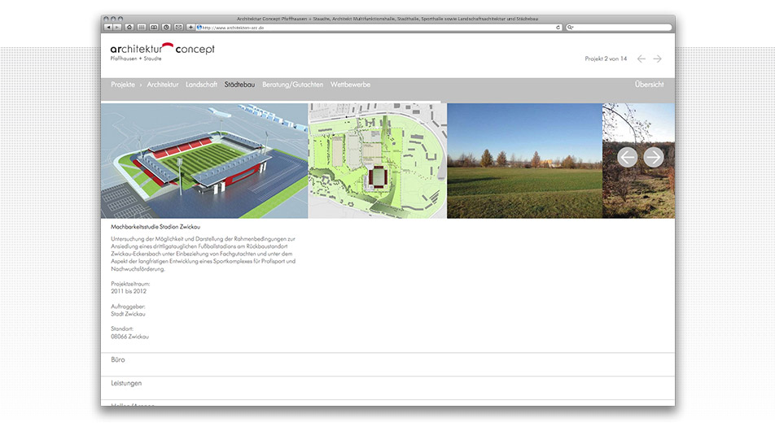The image size is (775, 431).
Task: Select the Wettbewerbe navigation item
Action: [x=350, y=85]
